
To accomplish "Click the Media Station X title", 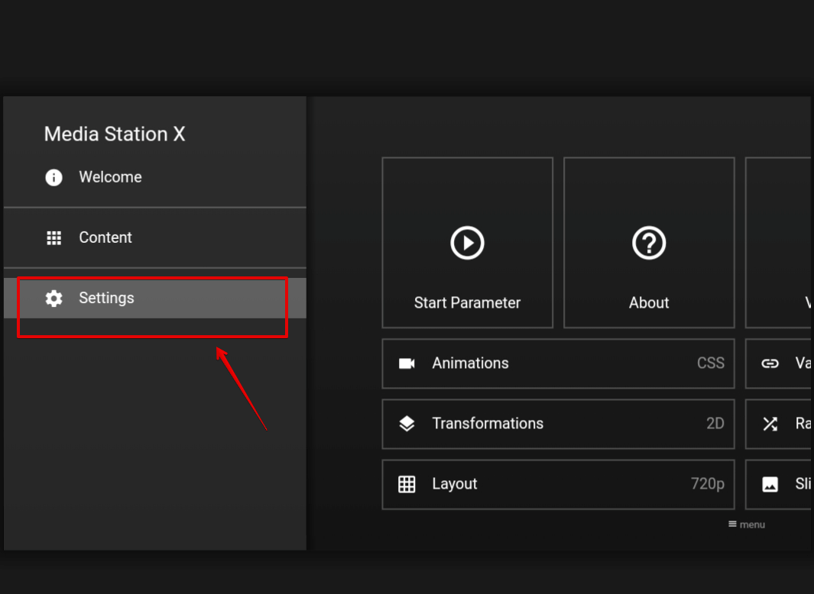I will (113, 134).
